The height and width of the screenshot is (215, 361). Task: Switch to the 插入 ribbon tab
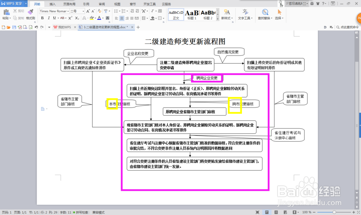(52, 4)
